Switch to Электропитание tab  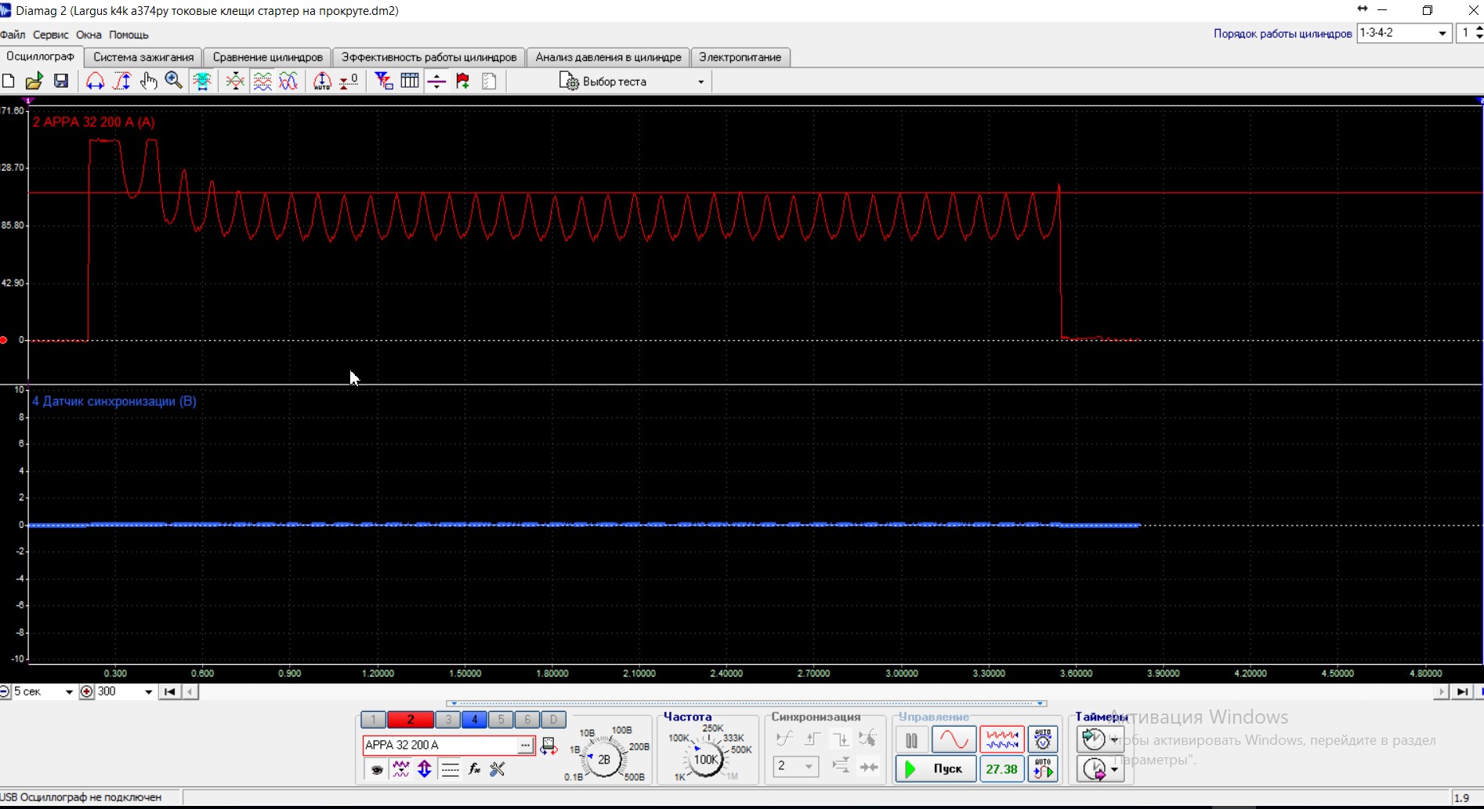[740, 57]
